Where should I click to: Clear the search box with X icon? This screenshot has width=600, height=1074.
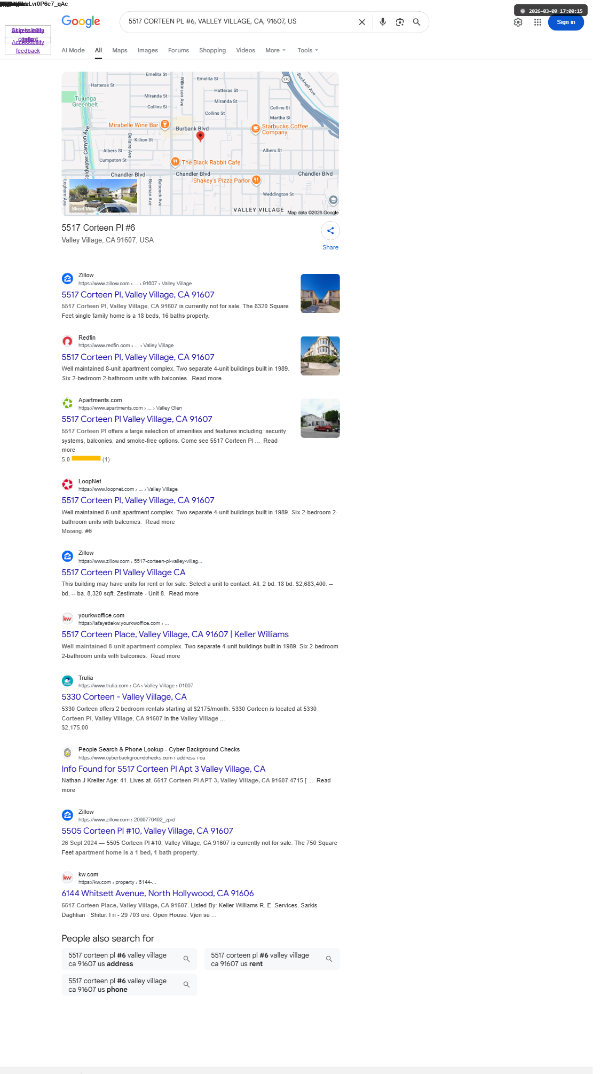(x=362, y=22)
